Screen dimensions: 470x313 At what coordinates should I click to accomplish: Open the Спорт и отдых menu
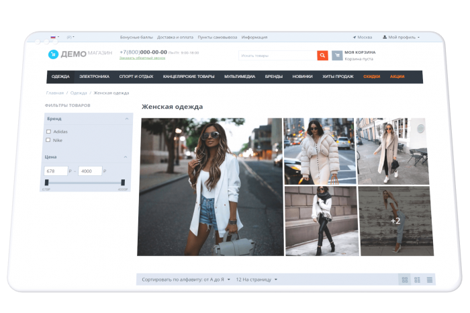(x=136, y=77)
